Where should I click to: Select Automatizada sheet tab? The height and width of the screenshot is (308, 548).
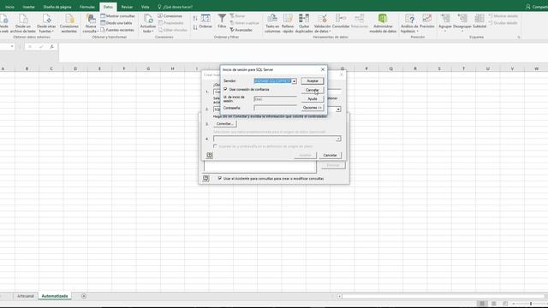coord(55,296)
